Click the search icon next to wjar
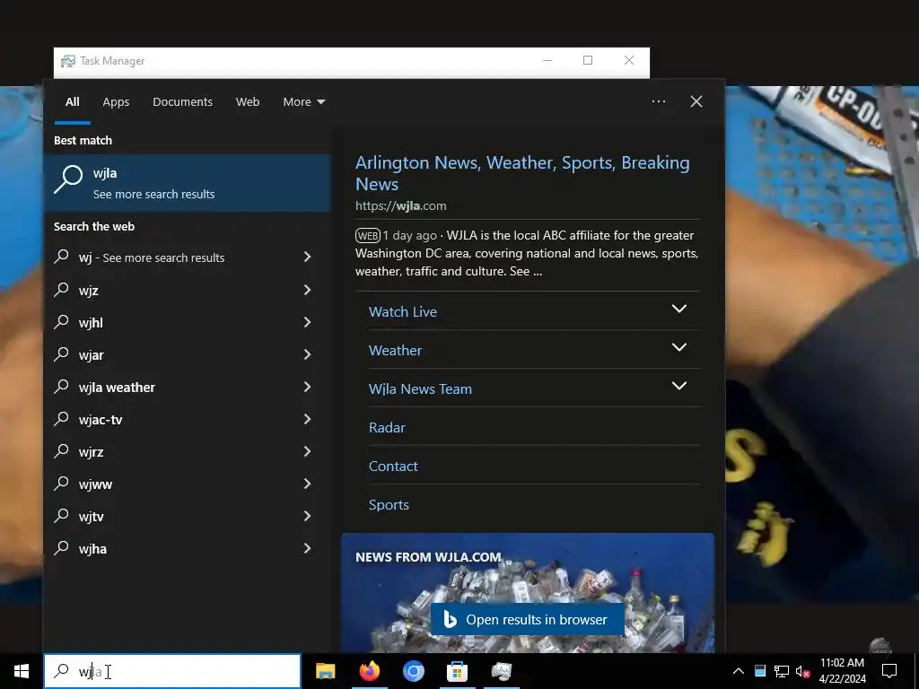Screen dimensions: 919x689 click(x=62, y=353)
